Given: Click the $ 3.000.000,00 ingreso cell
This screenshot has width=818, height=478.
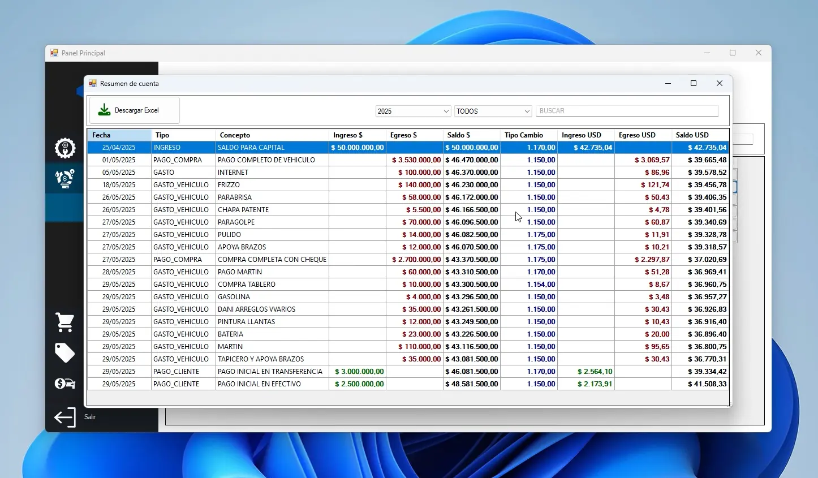Looking at the screenshot, I should pos(358,372).
